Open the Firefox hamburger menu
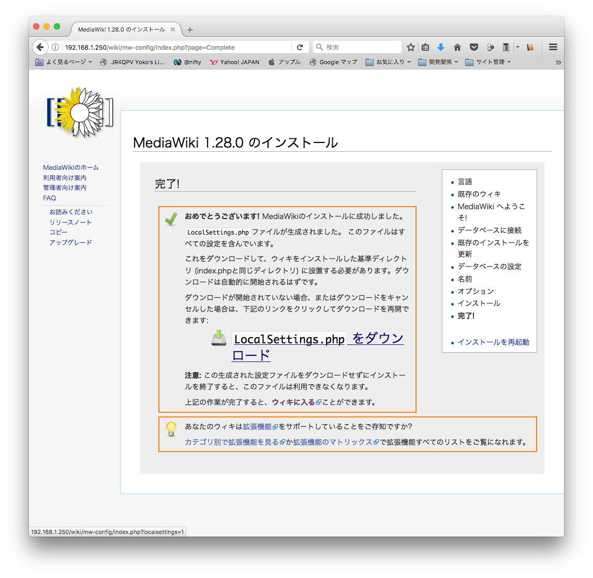This screenshot has height=578, width=593. (x=553, y=47)
